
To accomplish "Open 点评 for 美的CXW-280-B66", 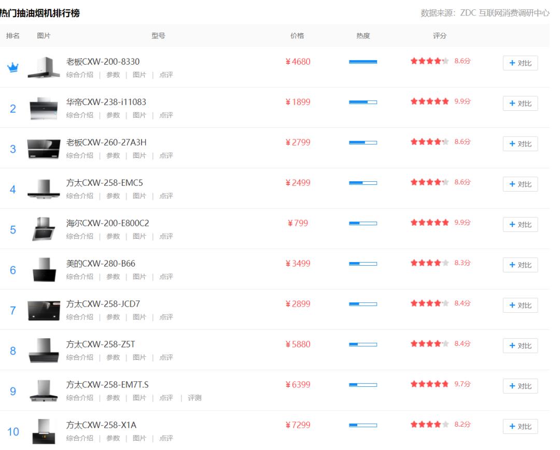I will (166, 277).
